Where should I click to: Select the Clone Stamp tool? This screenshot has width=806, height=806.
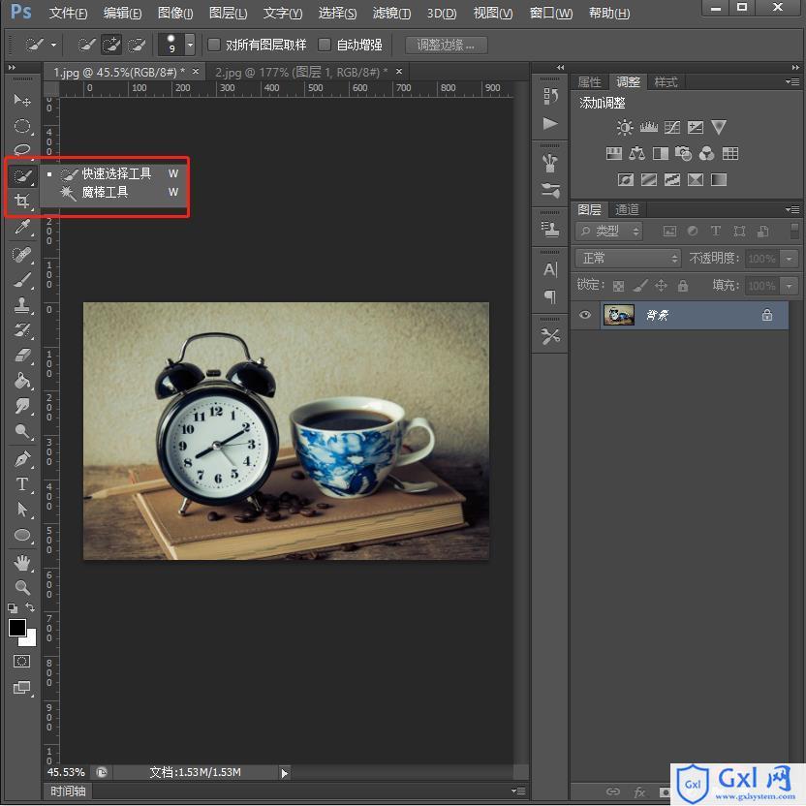[x=22, y=305]
